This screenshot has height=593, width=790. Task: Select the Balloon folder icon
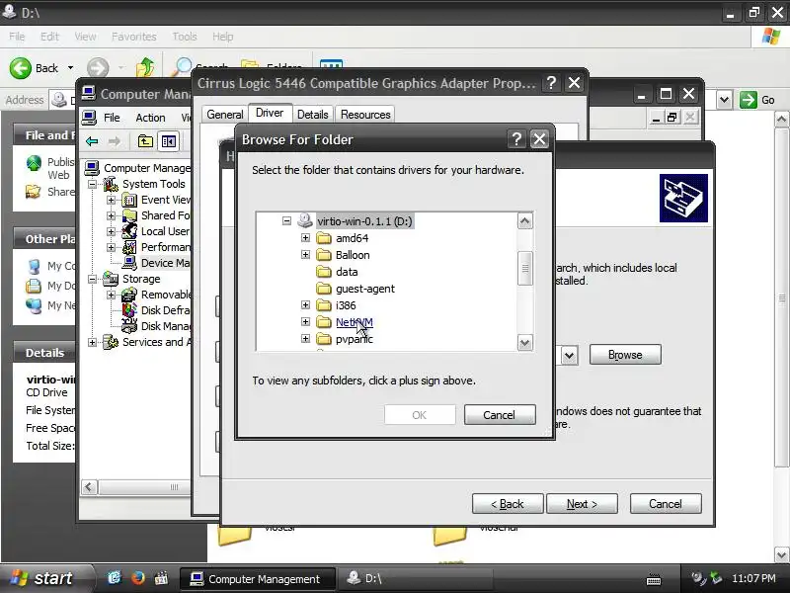324,255
